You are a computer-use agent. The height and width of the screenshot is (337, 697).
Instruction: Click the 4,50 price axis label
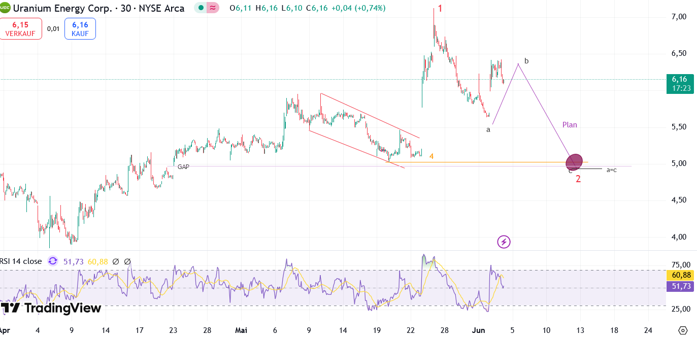point(679,200)
